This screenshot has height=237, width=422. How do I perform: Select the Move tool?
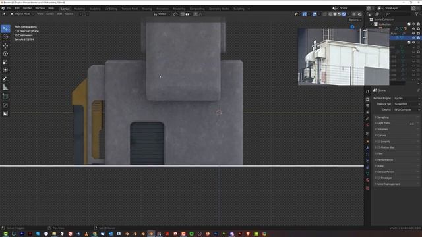pyautogui.click(x=5, y=45)
